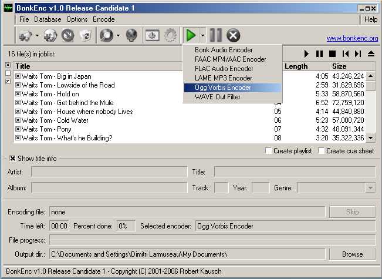The width and height of the screenshot is (382, 279).
Task: Click BonkEnc application icon in title bar
Action: click(x=8, y=8)
